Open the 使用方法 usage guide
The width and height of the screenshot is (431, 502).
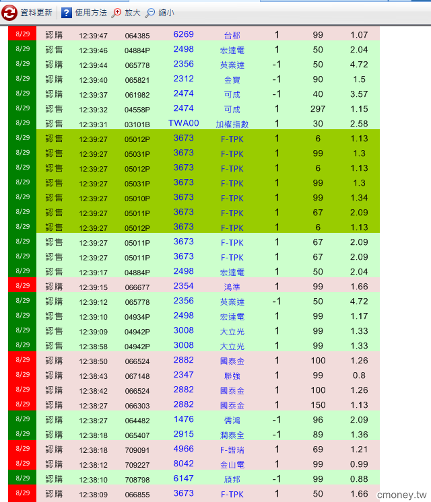(x=91, y=13)
